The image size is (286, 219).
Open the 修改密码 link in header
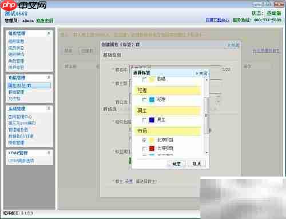point(45,21)
